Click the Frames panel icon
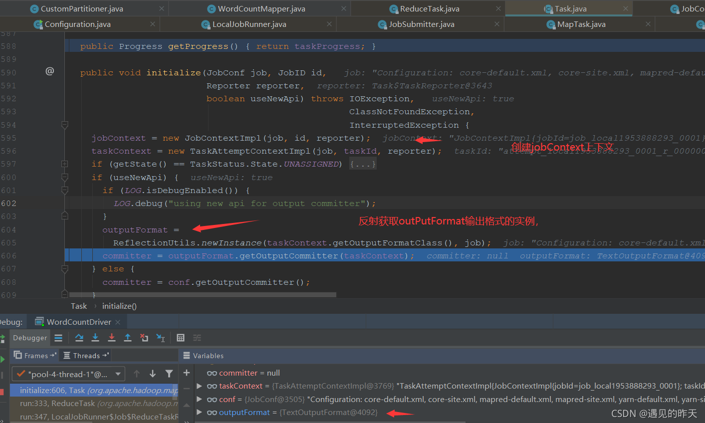Screen dimensions: 705x423 18,355
